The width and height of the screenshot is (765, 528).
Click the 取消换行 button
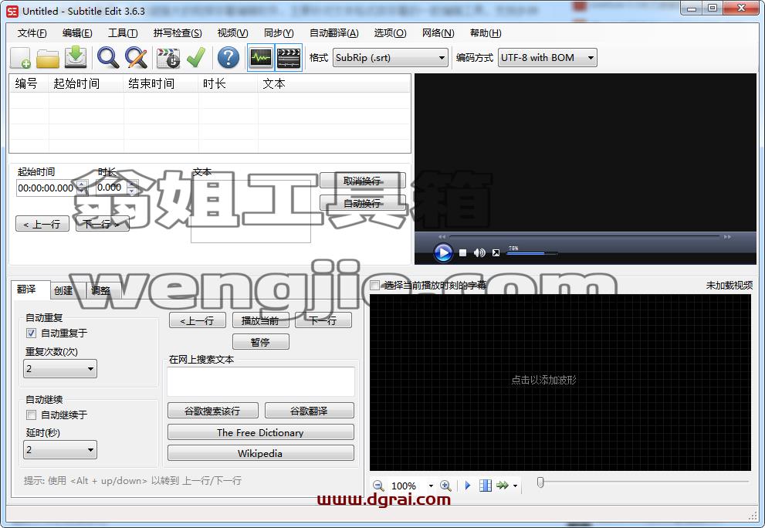point(363,181)
